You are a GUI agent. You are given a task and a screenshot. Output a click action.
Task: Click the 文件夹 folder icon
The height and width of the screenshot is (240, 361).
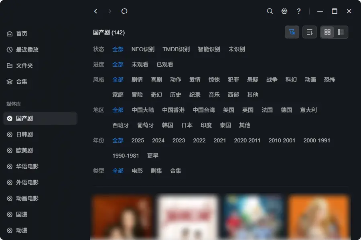coord(10,66)
